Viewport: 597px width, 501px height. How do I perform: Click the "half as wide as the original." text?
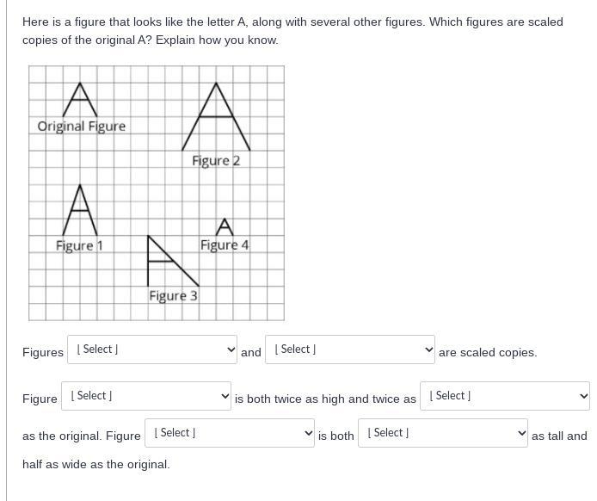[x=96, y=465]
